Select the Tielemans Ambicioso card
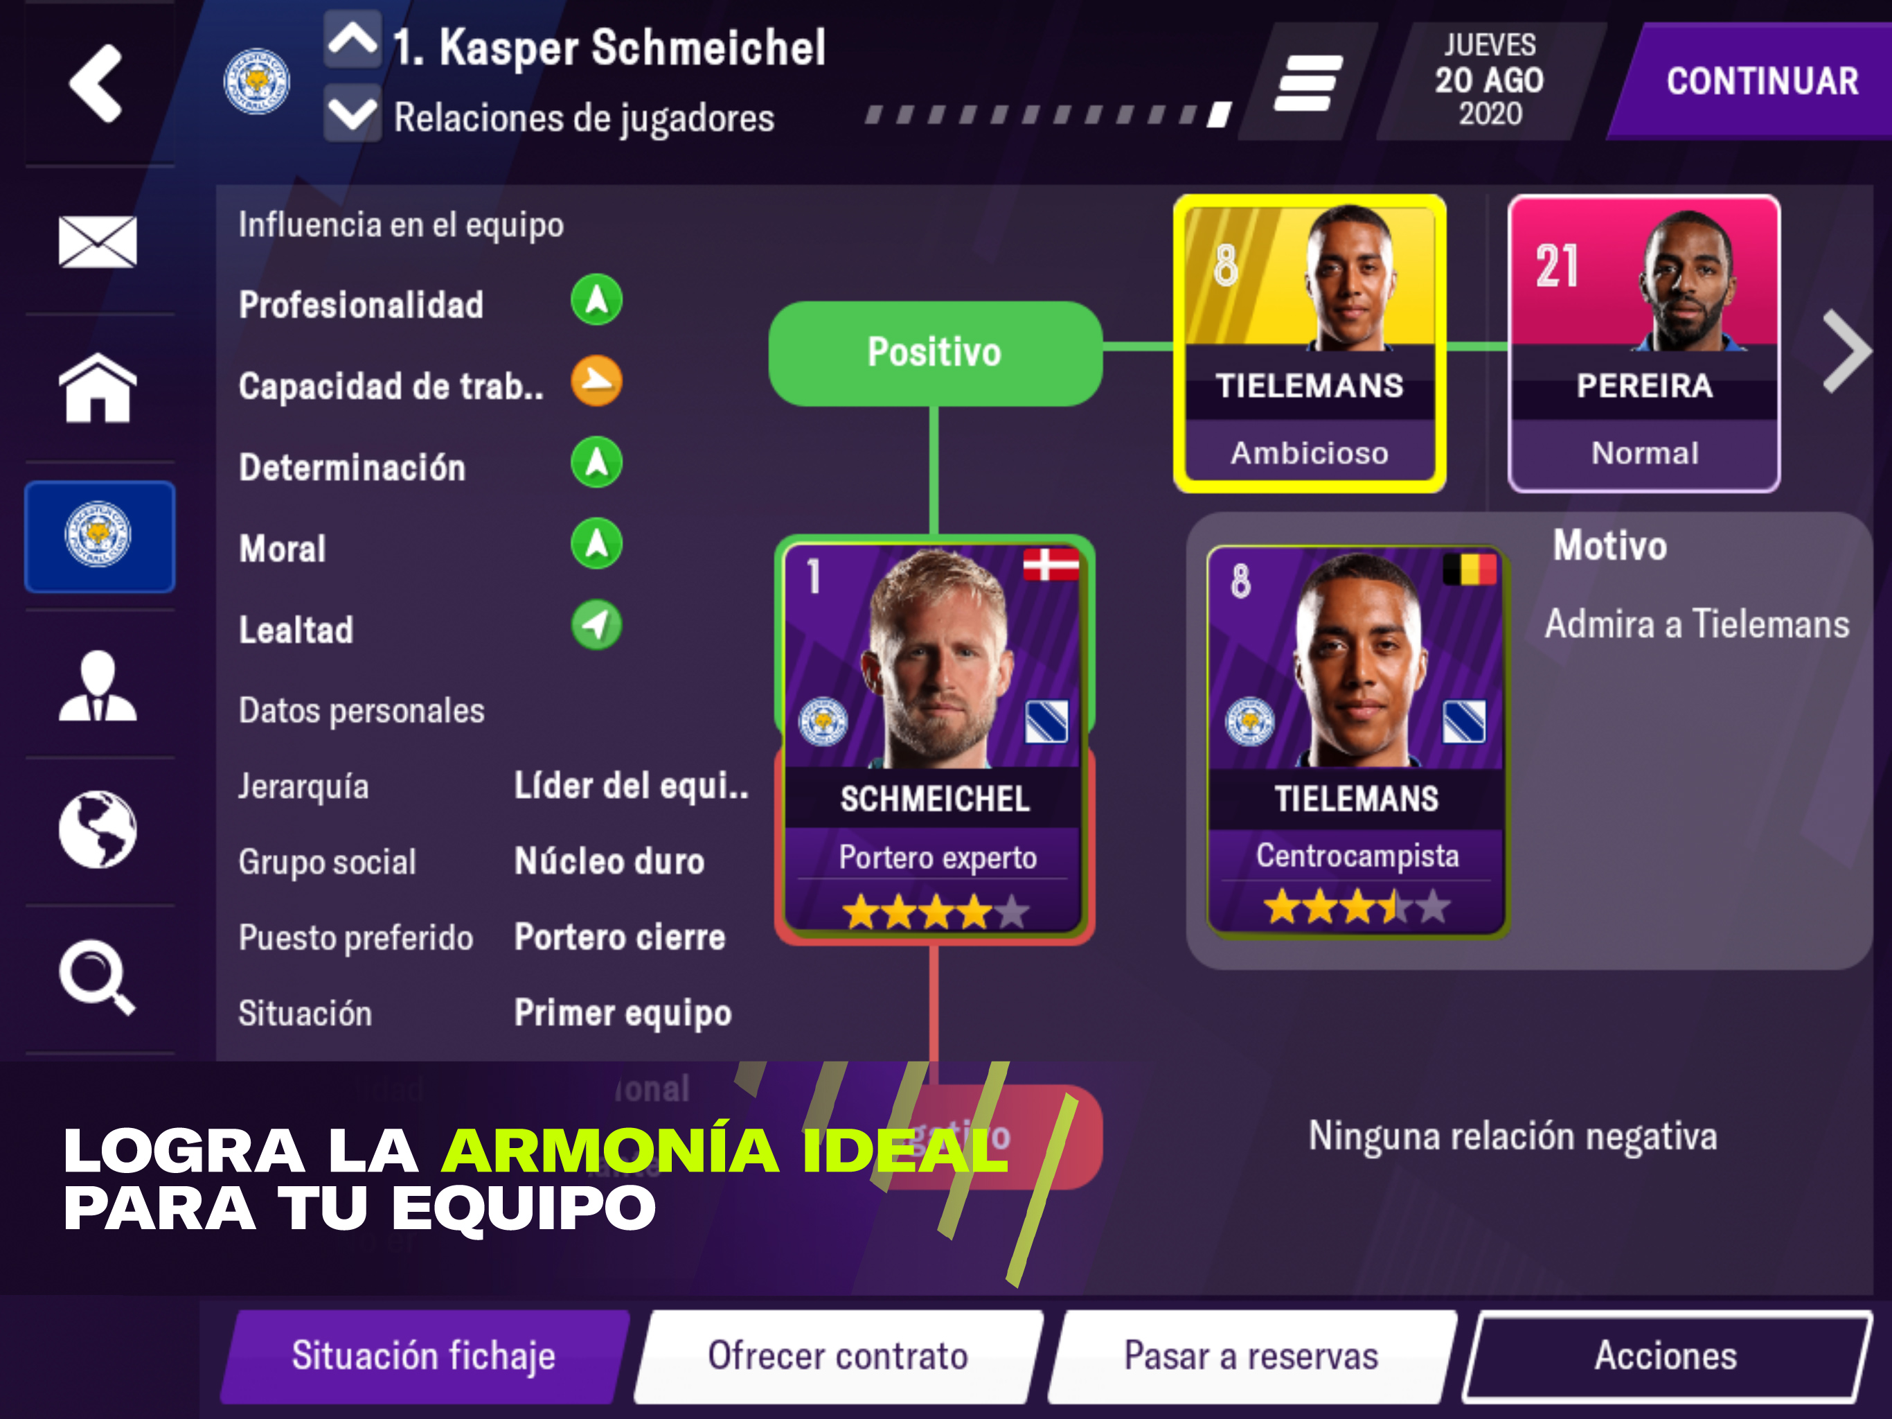Viewport: 1892px width, 1419px height. tap(1310, 343)
